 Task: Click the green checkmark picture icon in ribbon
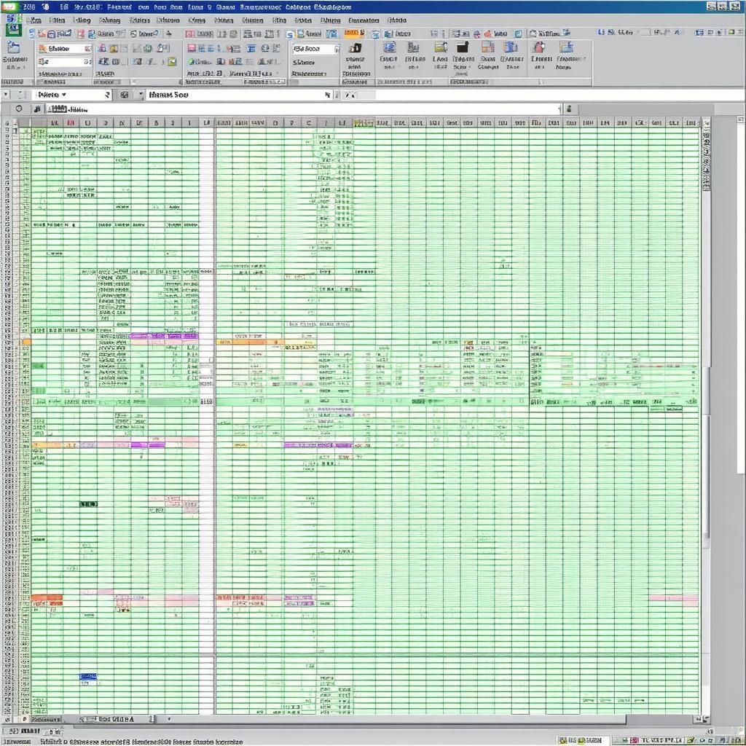[x=172, y=61]
